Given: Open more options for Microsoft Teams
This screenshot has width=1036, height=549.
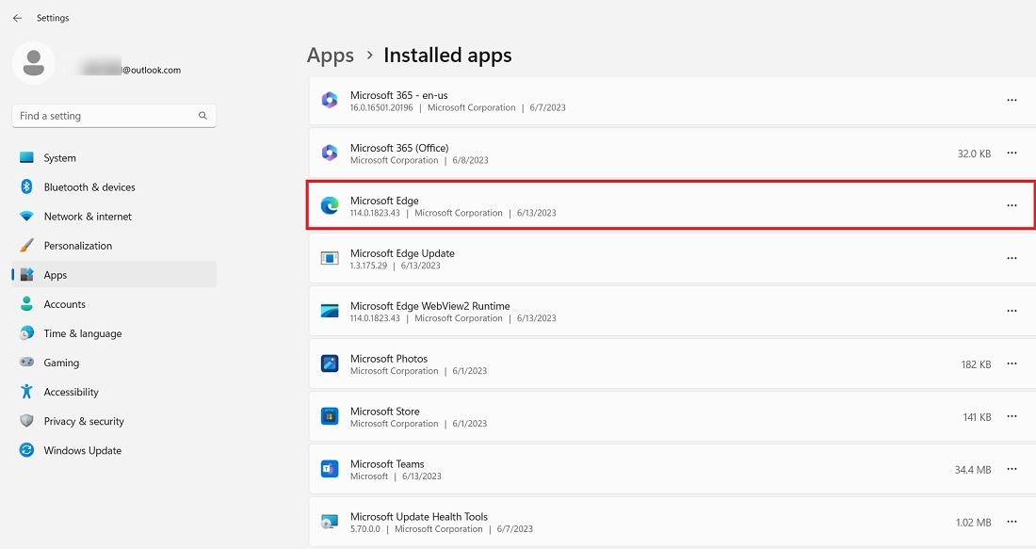Looking at the screenshot, I should coord(1012,469).
